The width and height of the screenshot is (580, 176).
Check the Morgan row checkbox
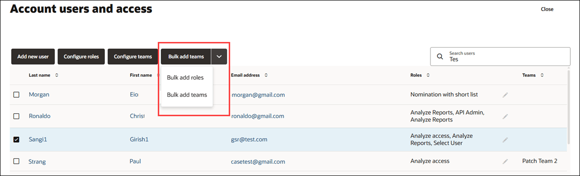coord(16,95)
